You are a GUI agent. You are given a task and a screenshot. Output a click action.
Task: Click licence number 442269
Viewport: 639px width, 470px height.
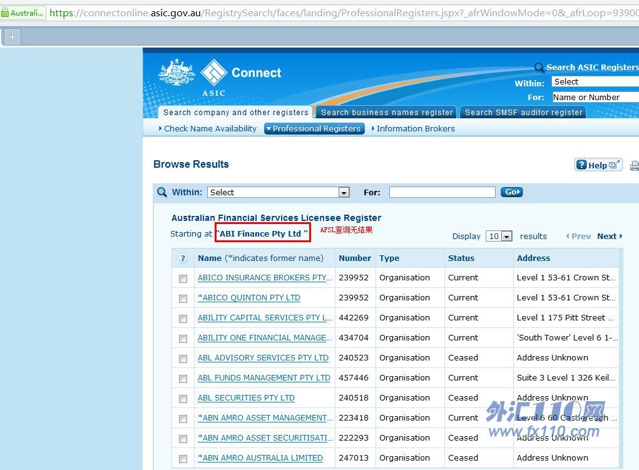coord(354,317)
